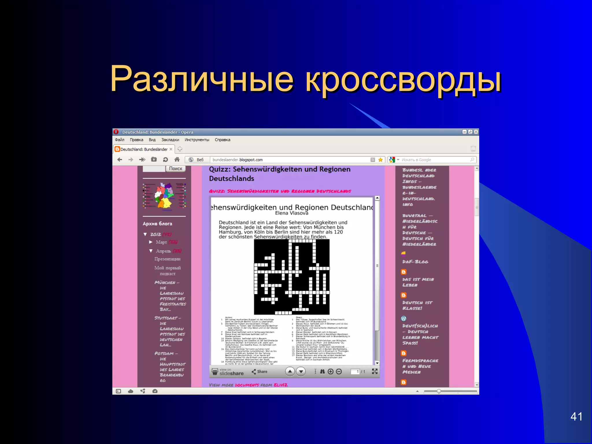Image resolution: width=592 pixels, height=444 pixels.
Task: Toggle the Opera panel icon in status bar
Action: (119, 391)
